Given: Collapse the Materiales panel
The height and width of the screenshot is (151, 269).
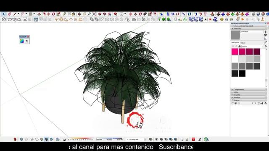Looking at the screenshot, I should click(x=248, y=29).
